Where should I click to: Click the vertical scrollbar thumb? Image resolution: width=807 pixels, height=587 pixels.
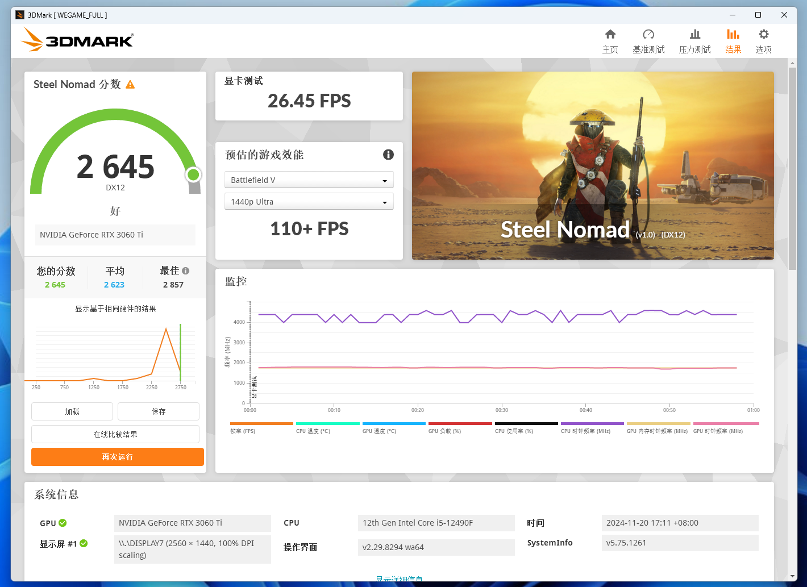(792, 168)
